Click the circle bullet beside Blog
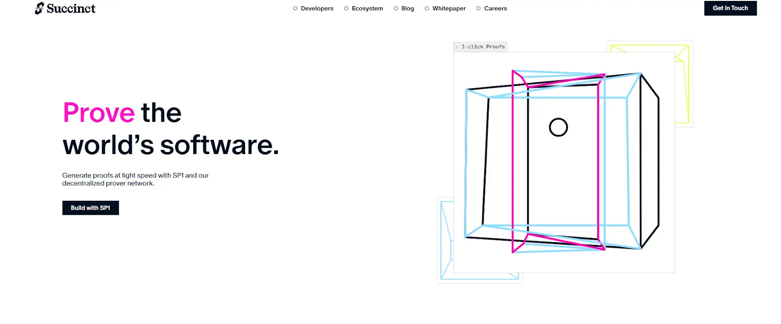 [396, 8]
